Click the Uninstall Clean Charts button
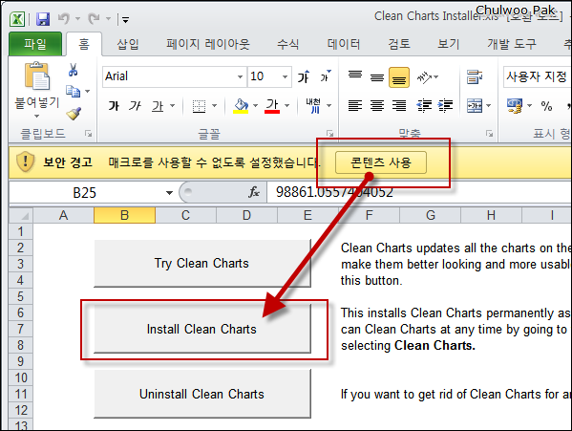Viewport: 572px width, 431px height. (x=202, y=394)
